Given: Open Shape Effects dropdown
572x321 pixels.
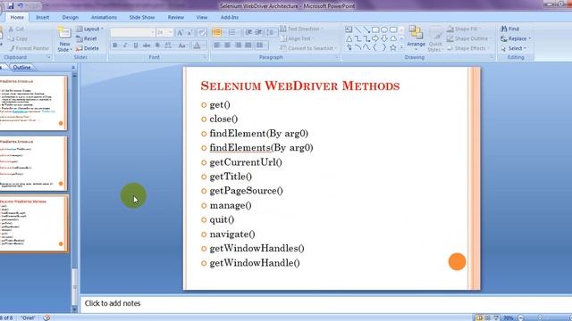Looking at the screenshot, I should point(467,48).
